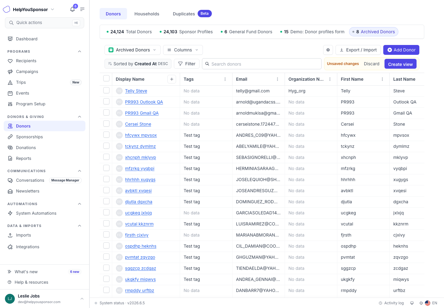Open Tags column options menu
This screenshot has height=308, width=444.
pyautogui.click(x=225, y=79)
